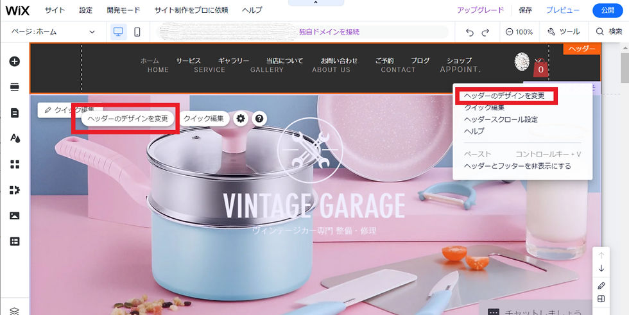The width and height of the screenshot is (629, 315).
Task: Open the Business puzzle-piece sidebar icon
Action: (x=15, y=189)
